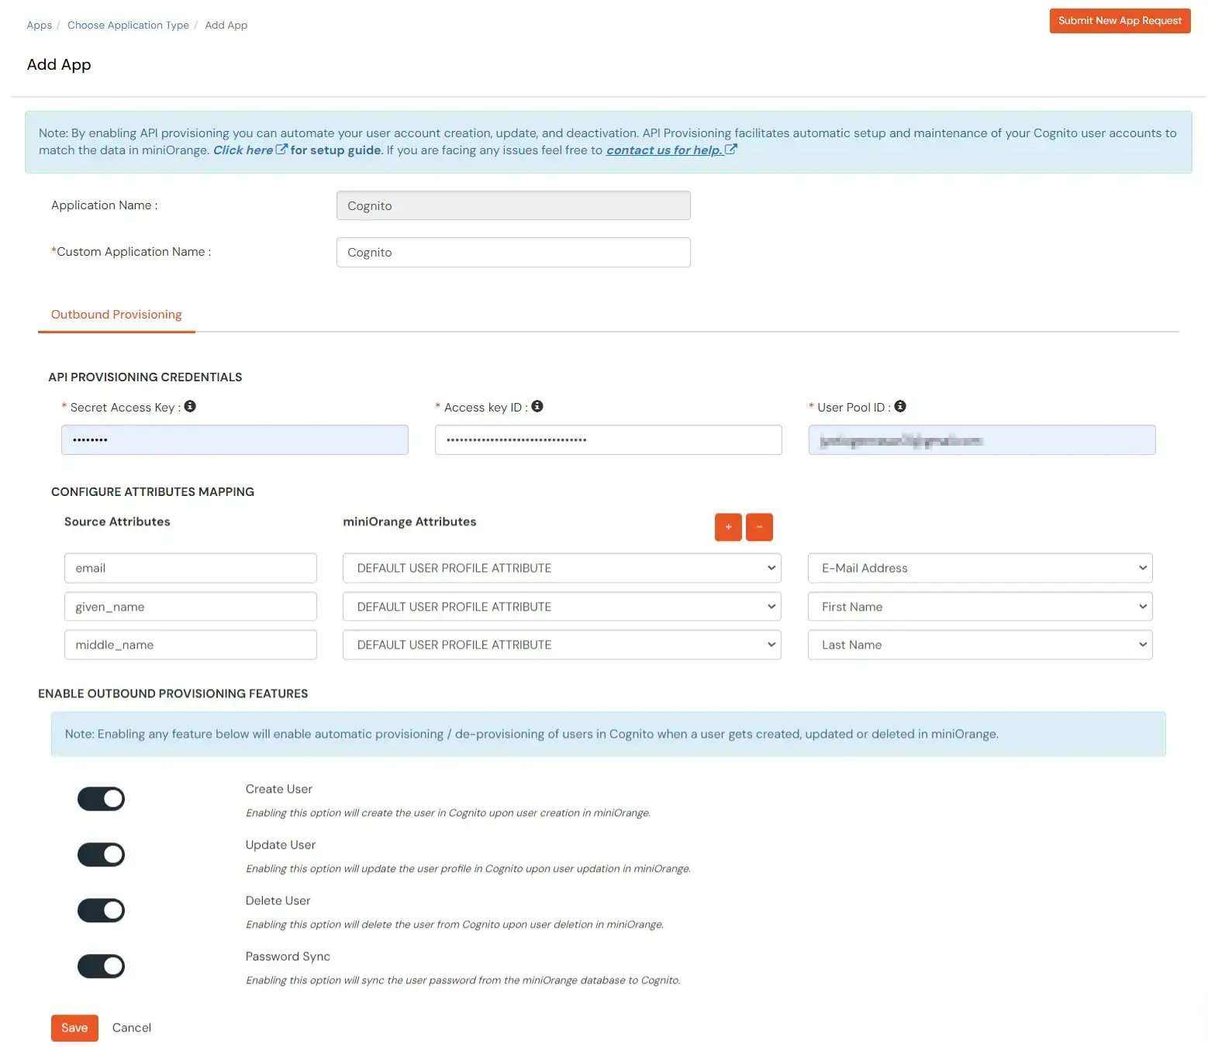
Task: Click info icon beside Access key ID
Action: tap(537, 406)
